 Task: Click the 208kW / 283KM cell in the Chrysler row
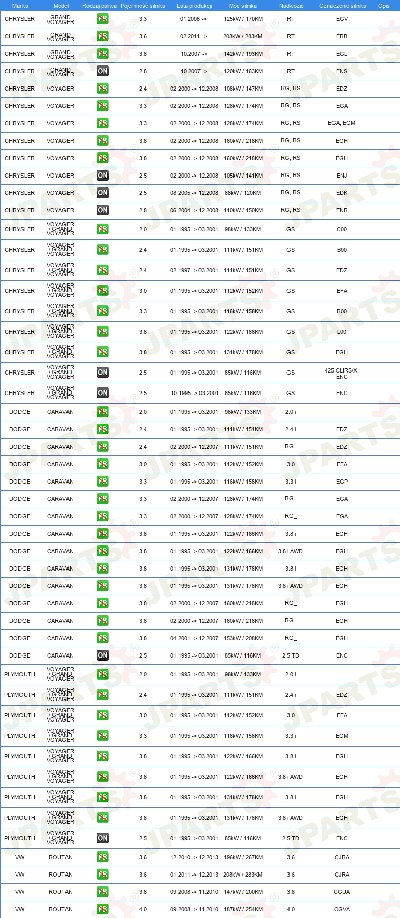click(243, 36)
